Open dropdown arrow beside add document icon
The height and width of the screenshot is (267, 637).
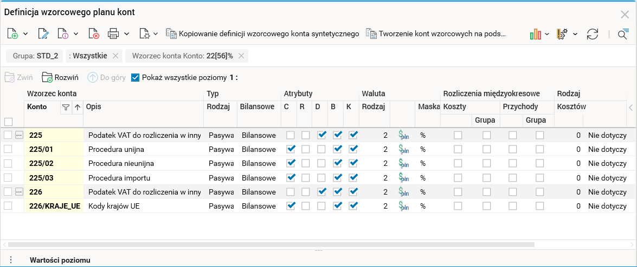[25, 34]
